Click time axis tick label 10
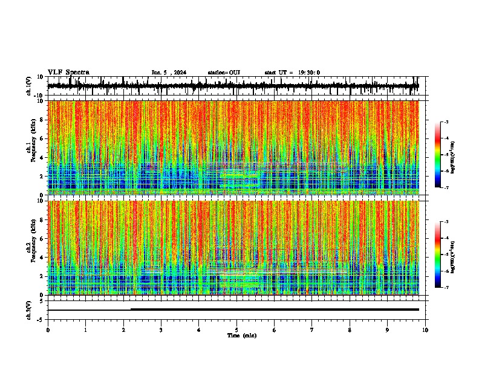This screenshot has height=370, width=479. [x=425, y=330]
